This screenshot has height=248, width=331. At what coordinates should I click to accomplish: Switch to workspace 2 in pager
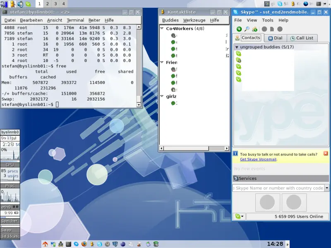(x=48, y=4)
